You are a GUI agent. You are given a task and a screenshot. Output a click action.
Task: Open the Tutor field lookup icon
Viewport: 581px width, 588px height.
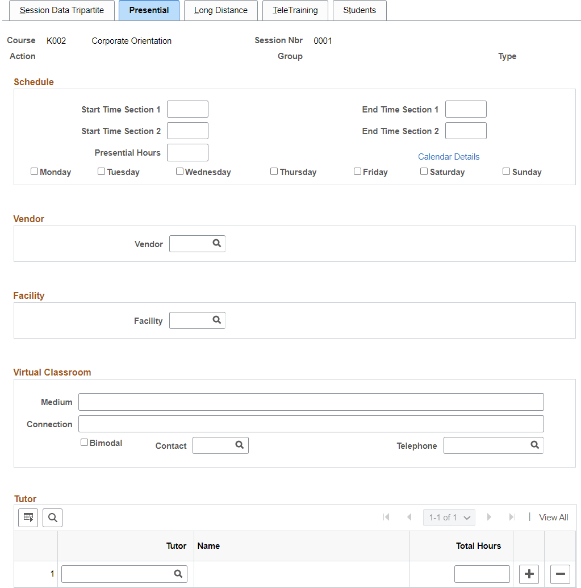(x=178, y=573)
